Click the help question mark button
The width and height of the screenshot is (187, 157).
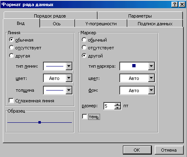(x=175, y=4)
